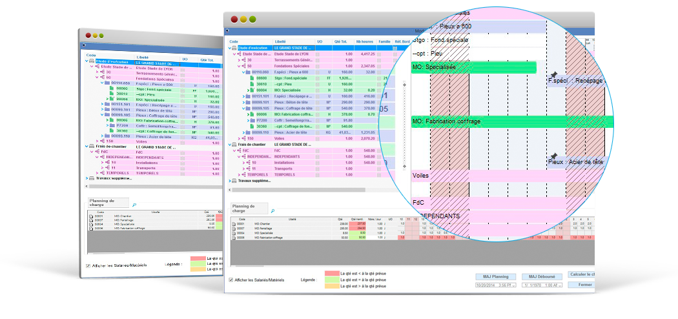Toggle Afficher les Salariés/Matériels in back window
The width and height of the screenshot is (678, 319).
pyautogui.click(x=88, y=265)
